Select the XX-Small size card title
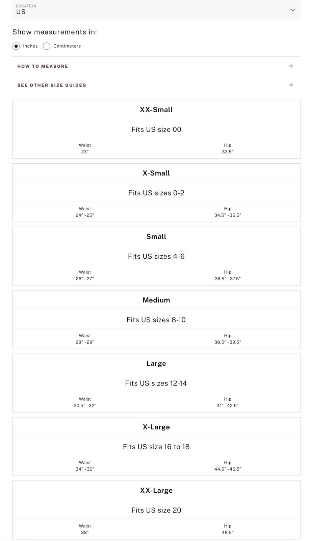 pos(156,110)
